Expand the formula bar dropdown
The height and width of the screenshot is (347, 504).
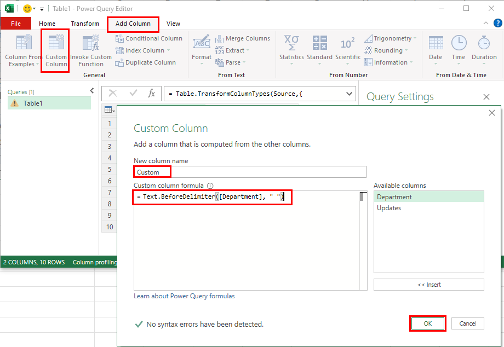point(349,94)
